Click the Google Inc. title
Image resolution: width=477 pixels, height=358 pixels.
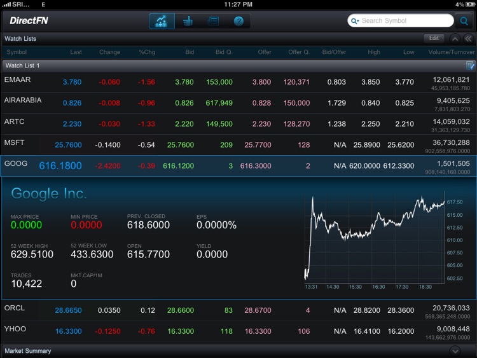pos(49,193)
